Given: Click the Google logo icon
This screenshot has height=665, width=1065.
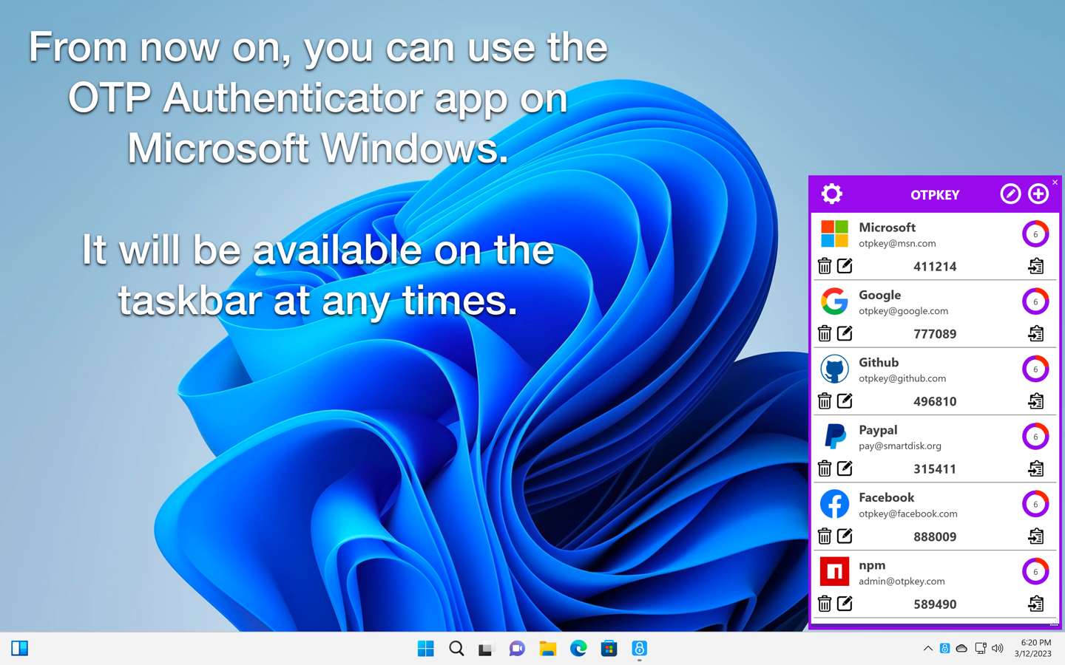Looking at the screenshot, I should click(834, 301).
